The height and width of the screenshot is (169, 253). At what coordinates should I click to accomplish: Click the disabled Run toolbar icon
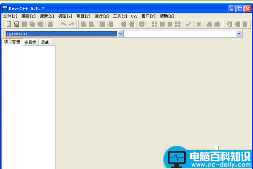162,24
